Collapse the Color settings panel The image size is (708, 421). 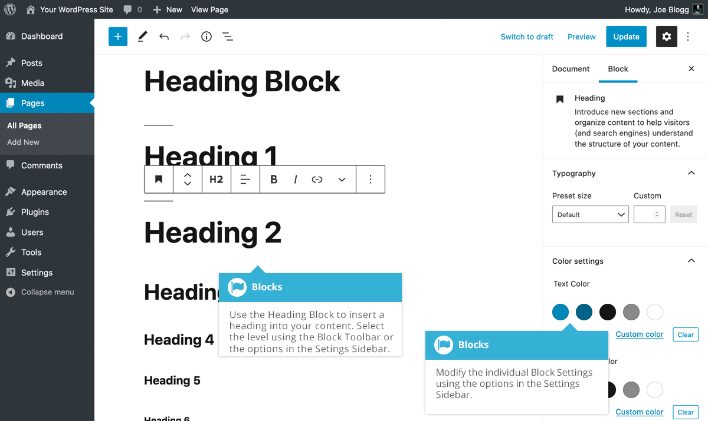click(x=691, y=261)
